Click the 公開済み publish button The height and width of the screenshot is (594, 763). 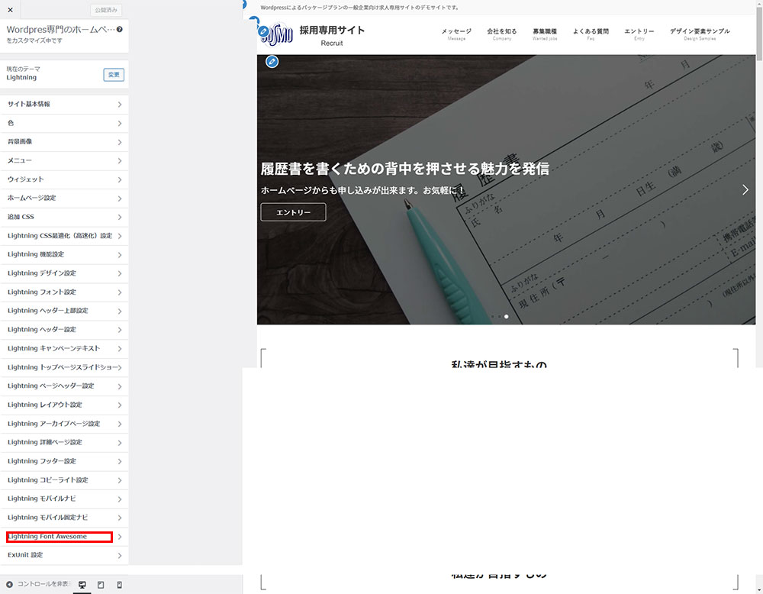[106, 11]
